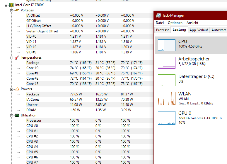The height and width of the screenshot is (164, 227).
Task: Select the Core #2 temperature row
Action: point(89,78)
